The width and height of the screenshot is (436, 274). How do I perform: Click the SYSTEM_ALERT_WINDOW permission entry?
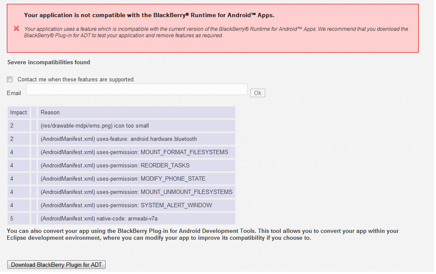coord(126,205)
